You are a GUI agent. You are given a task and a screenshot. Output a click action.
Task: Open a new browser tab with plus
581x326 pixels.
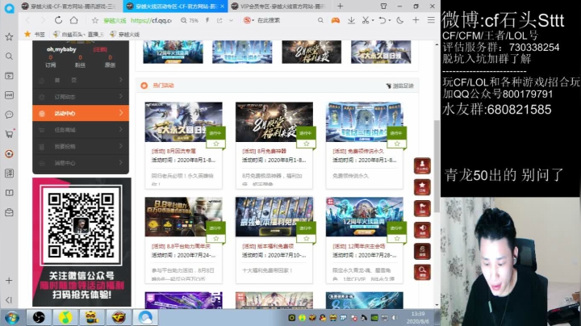coord(341,6)
